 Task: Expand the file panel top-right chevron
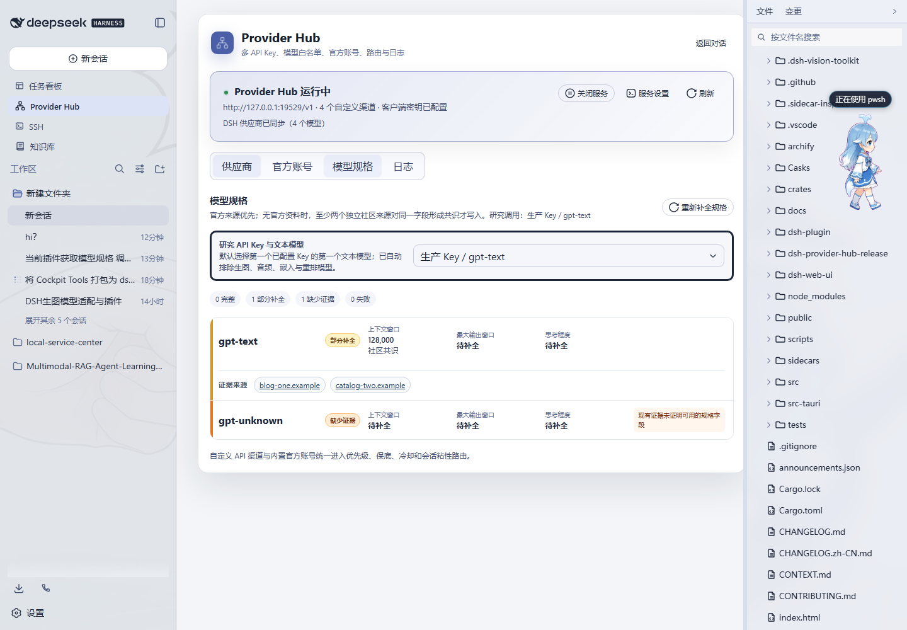pyautogui.click(x=894, y=11)
